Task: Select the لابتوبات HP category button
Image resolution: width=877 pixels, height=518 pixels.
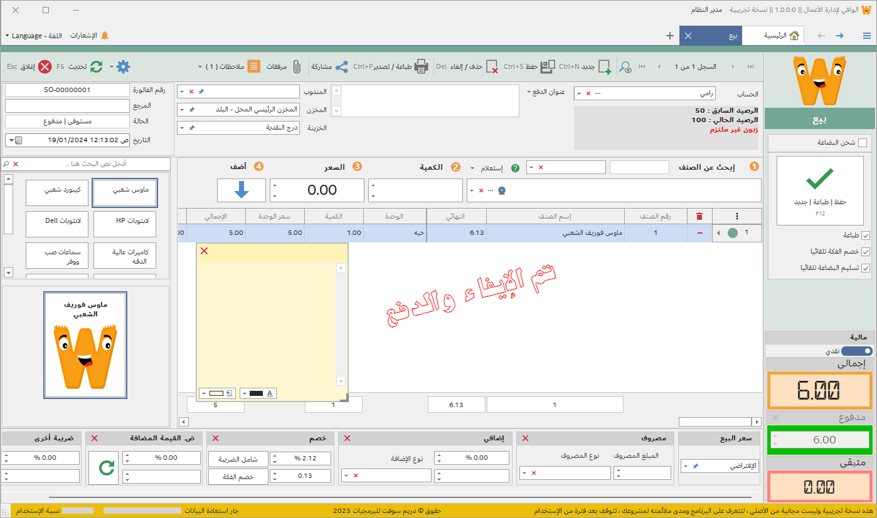Action: click(x=125, y=224)
